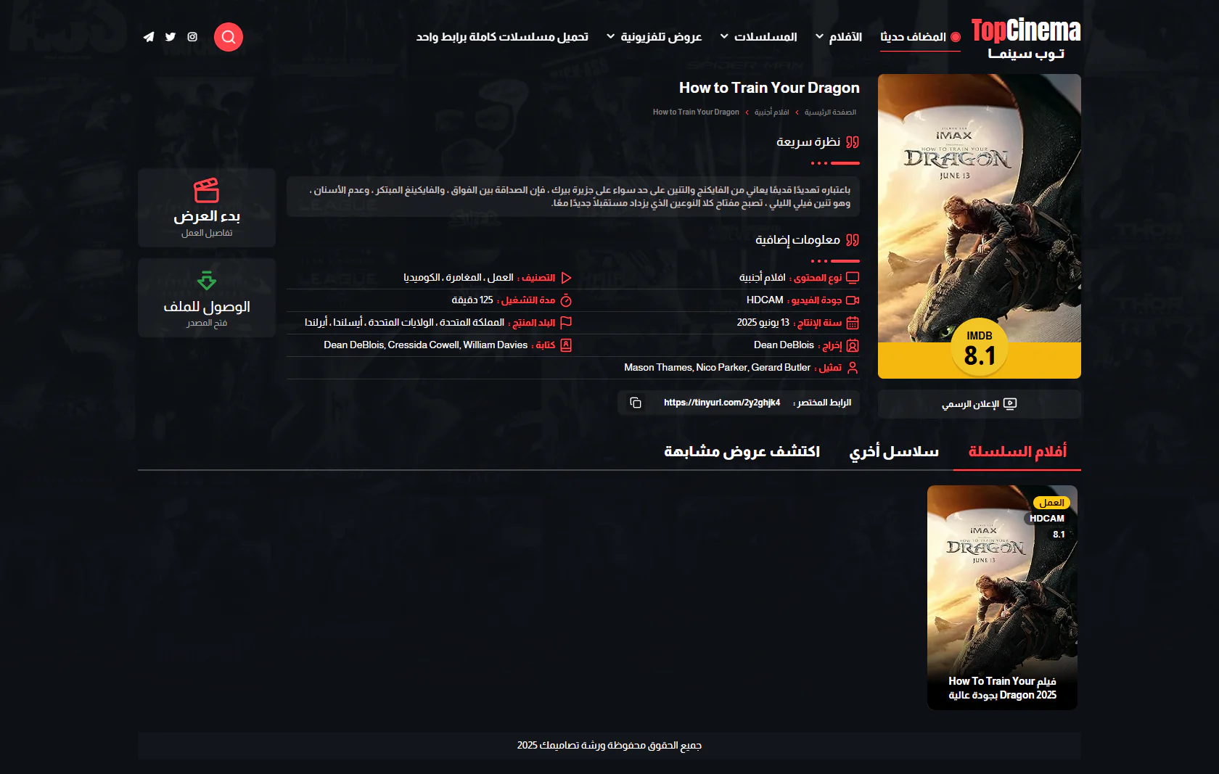Click the camera icon beside جودة الفيديو
1219x774 pixels.
click(x=853, y=300)
